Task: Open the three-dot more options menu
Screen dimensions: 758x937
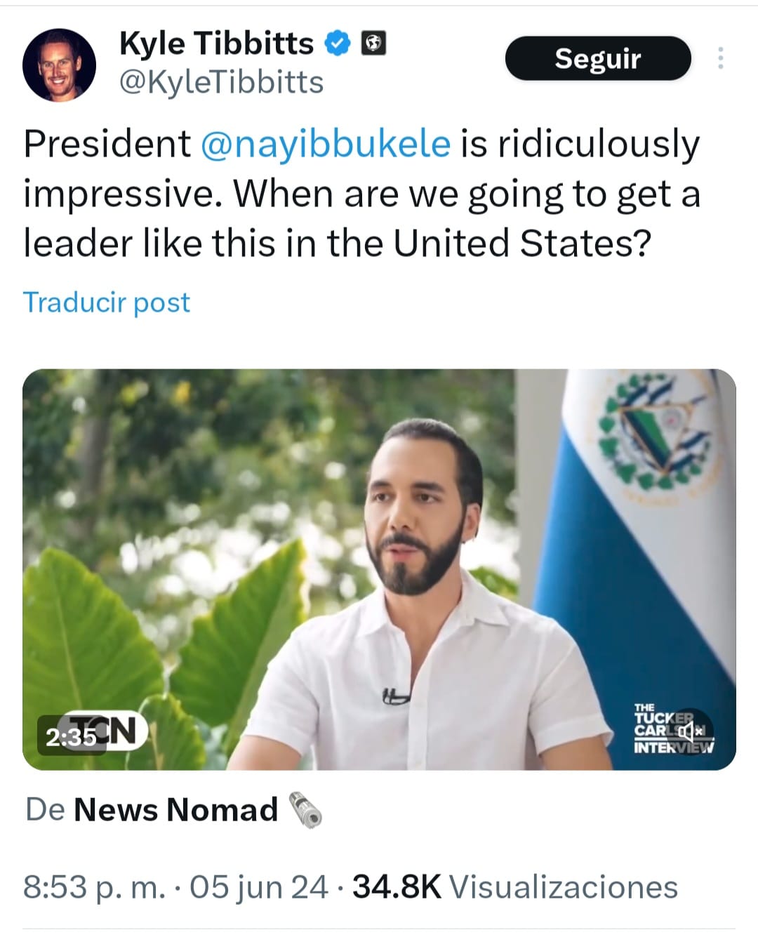Action: [720, 58]
